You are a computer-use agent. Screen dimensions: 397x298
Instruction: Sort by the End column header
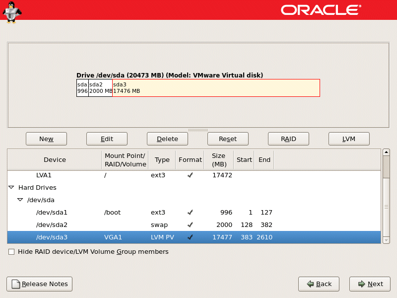(264, 160)
